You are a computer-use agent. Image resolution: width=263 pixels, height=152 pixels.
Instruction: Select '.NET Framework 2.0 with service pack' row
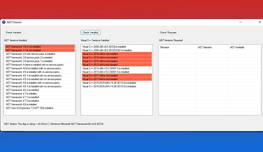pos(40,54)
